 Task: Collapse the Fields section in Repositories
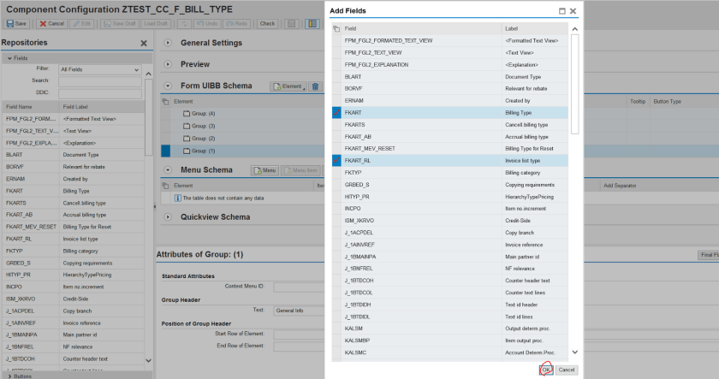pos(9,58)
